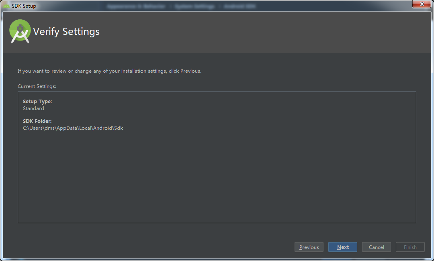This screenshot has width=434, height=261.
Task: Click the Next button
Action: (342, 247)
